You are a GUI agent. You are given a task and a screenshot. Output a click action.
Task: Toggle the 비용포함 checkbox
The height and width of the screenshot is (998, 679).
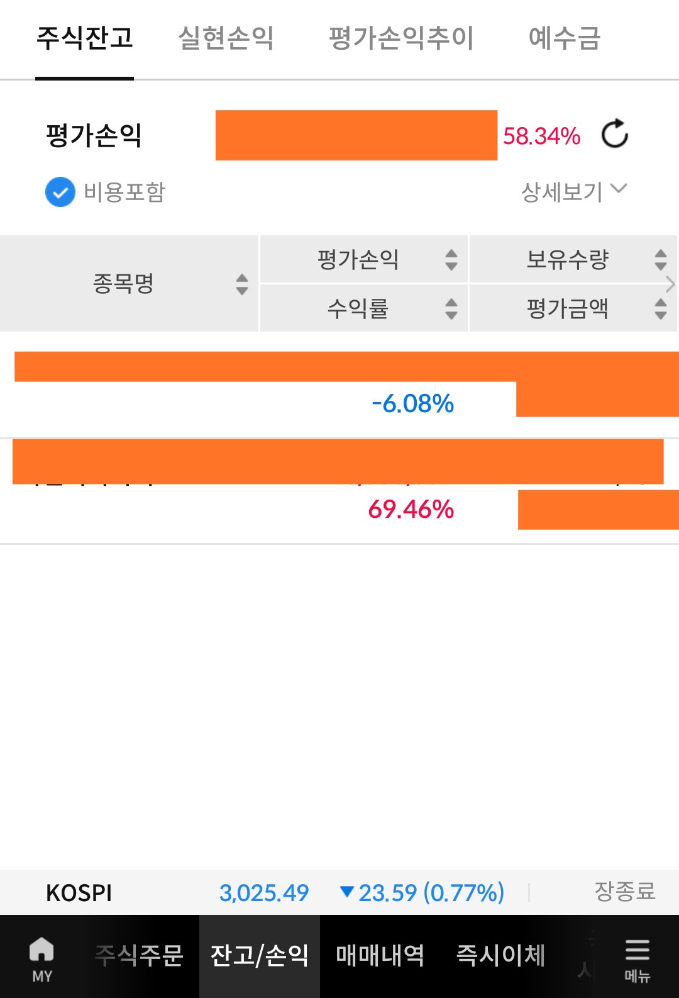[60, 192]
